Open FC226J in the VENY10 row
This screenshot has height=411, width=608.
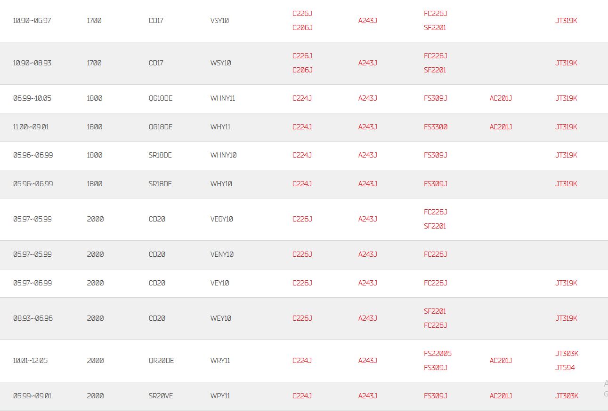(436, 254)
